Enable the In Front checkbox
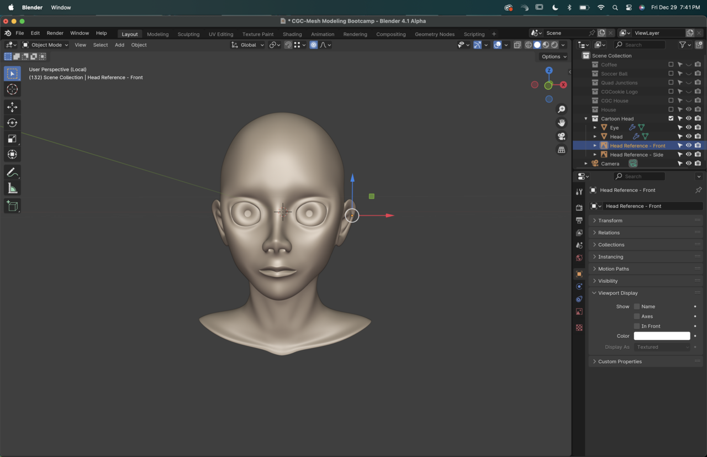The image size is (707, 457). [637, 326]
